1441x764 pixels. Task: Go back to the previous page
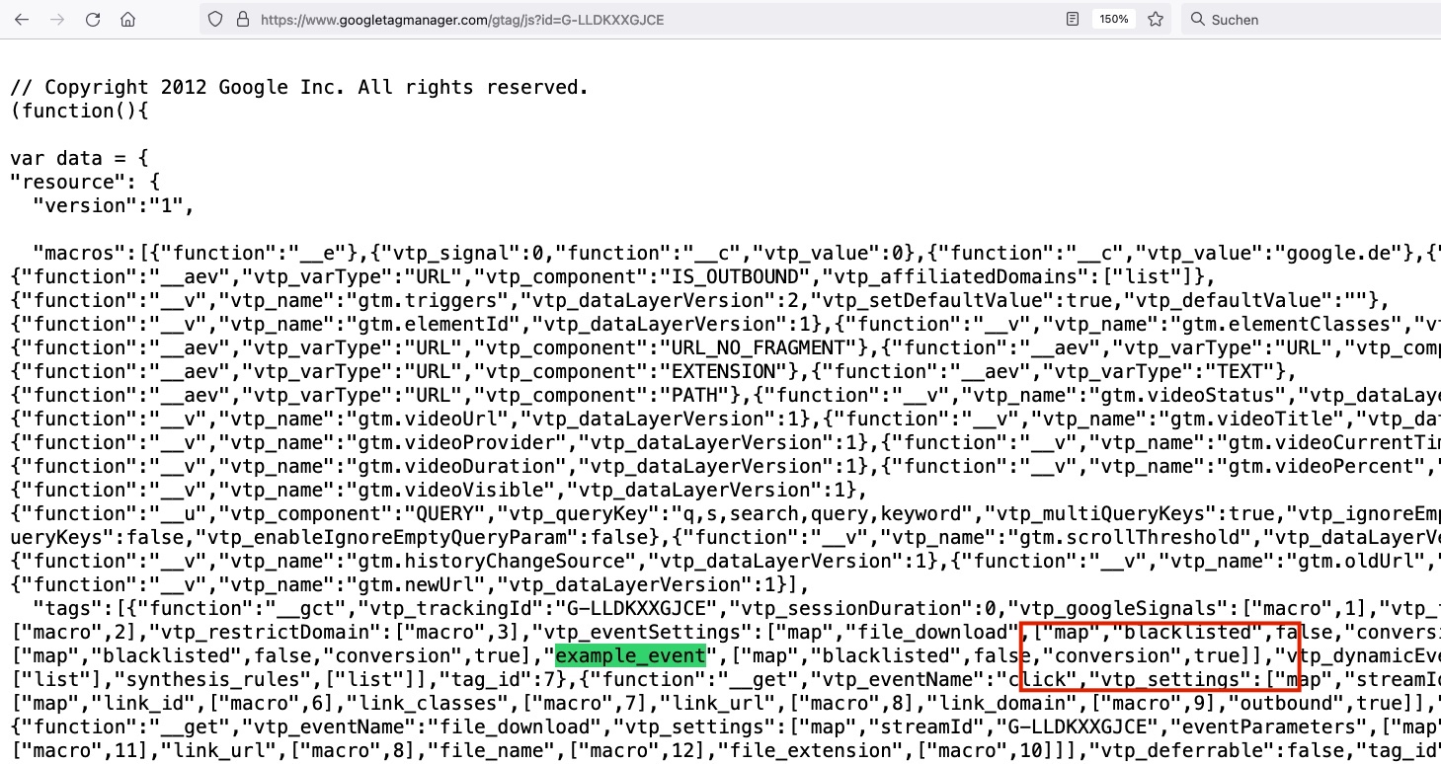click(x=22, y=20)
